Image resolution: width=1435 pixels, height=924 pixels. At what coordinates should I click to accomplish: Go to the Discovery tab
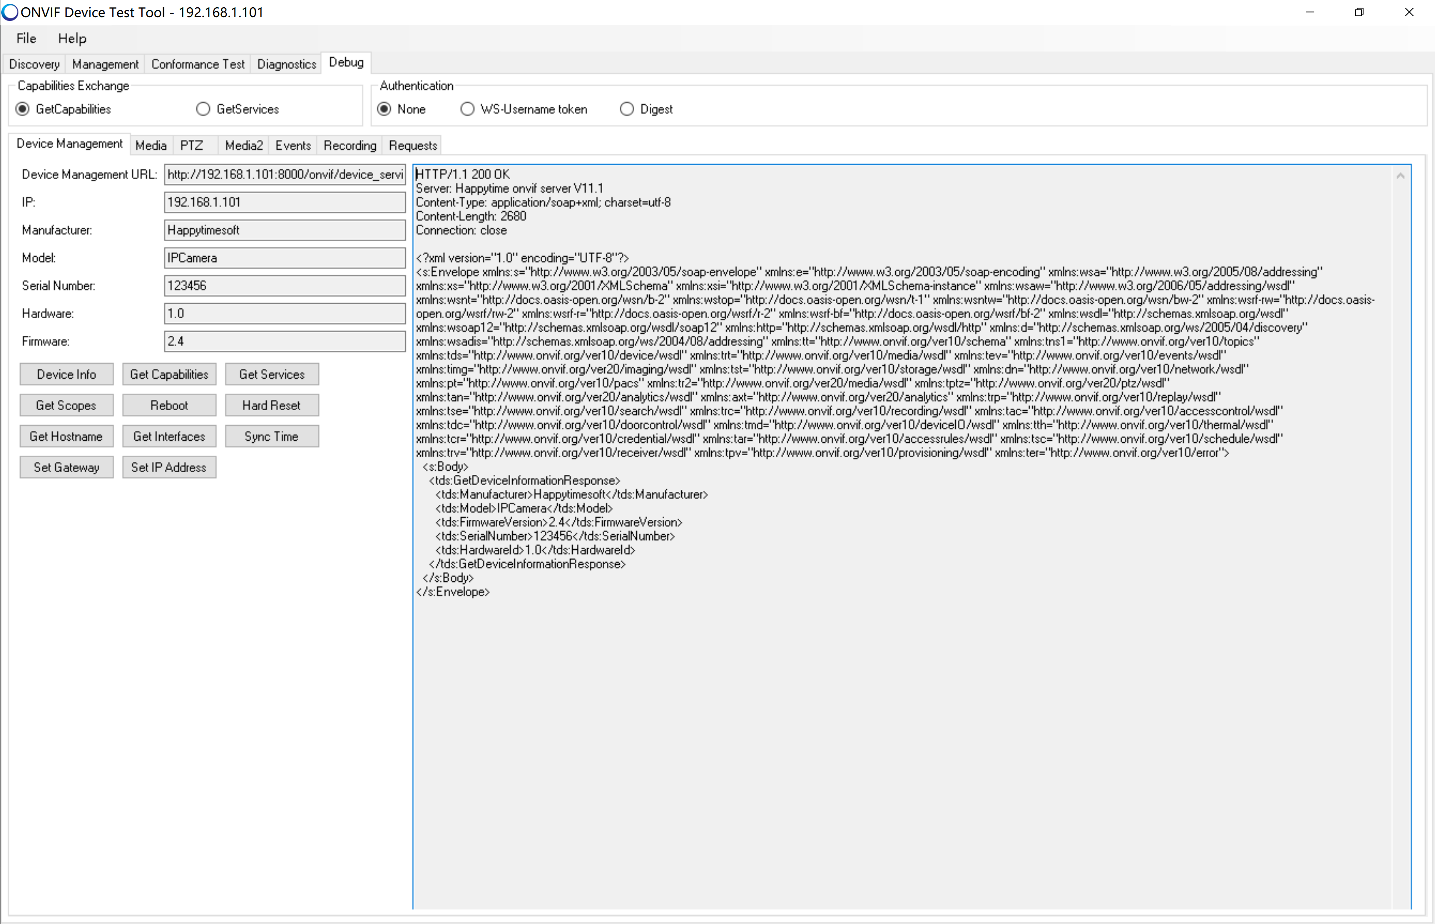pos(34,64)
